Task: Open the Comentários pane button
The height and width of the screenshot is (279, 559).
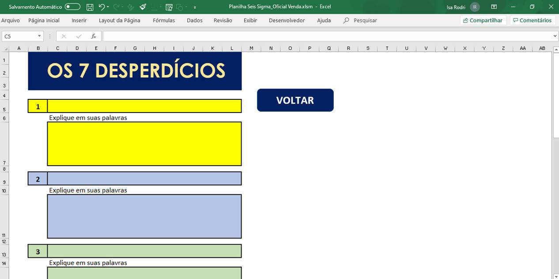Action: pos(532,20)
